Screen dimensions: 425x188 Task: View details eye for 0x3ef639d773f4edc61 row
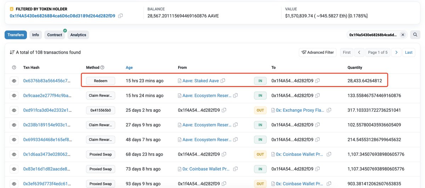pos(14,184)
